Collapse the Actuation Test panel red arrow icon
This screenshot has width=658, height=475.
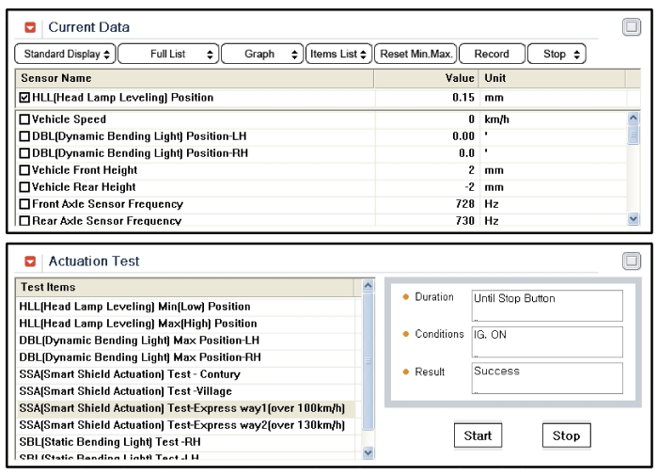tap(30, 261)
